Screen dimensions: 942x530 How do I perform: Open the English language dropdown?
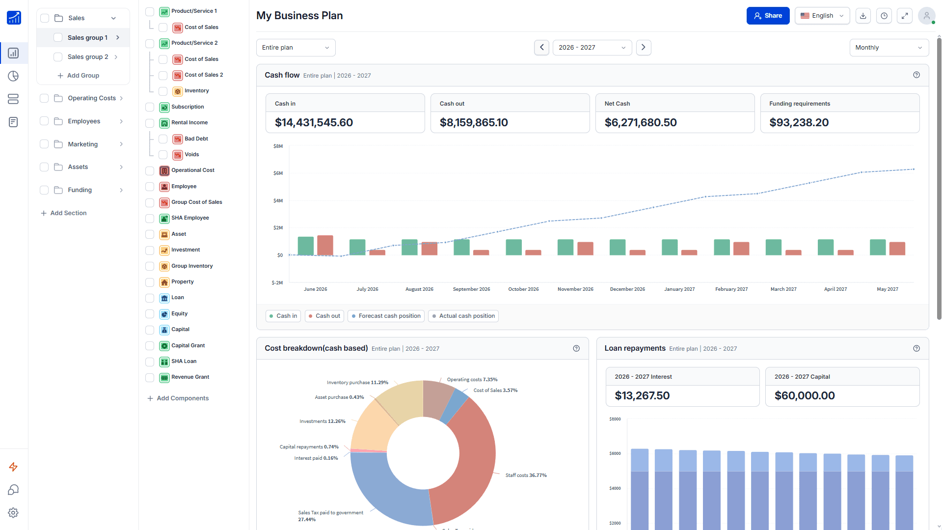coord(822,16)
